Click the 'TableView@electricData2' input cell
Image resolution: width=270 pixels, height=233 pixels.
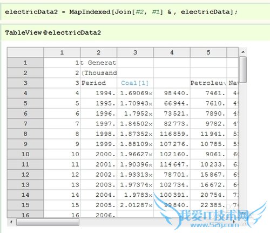click(x=136, y=32)
